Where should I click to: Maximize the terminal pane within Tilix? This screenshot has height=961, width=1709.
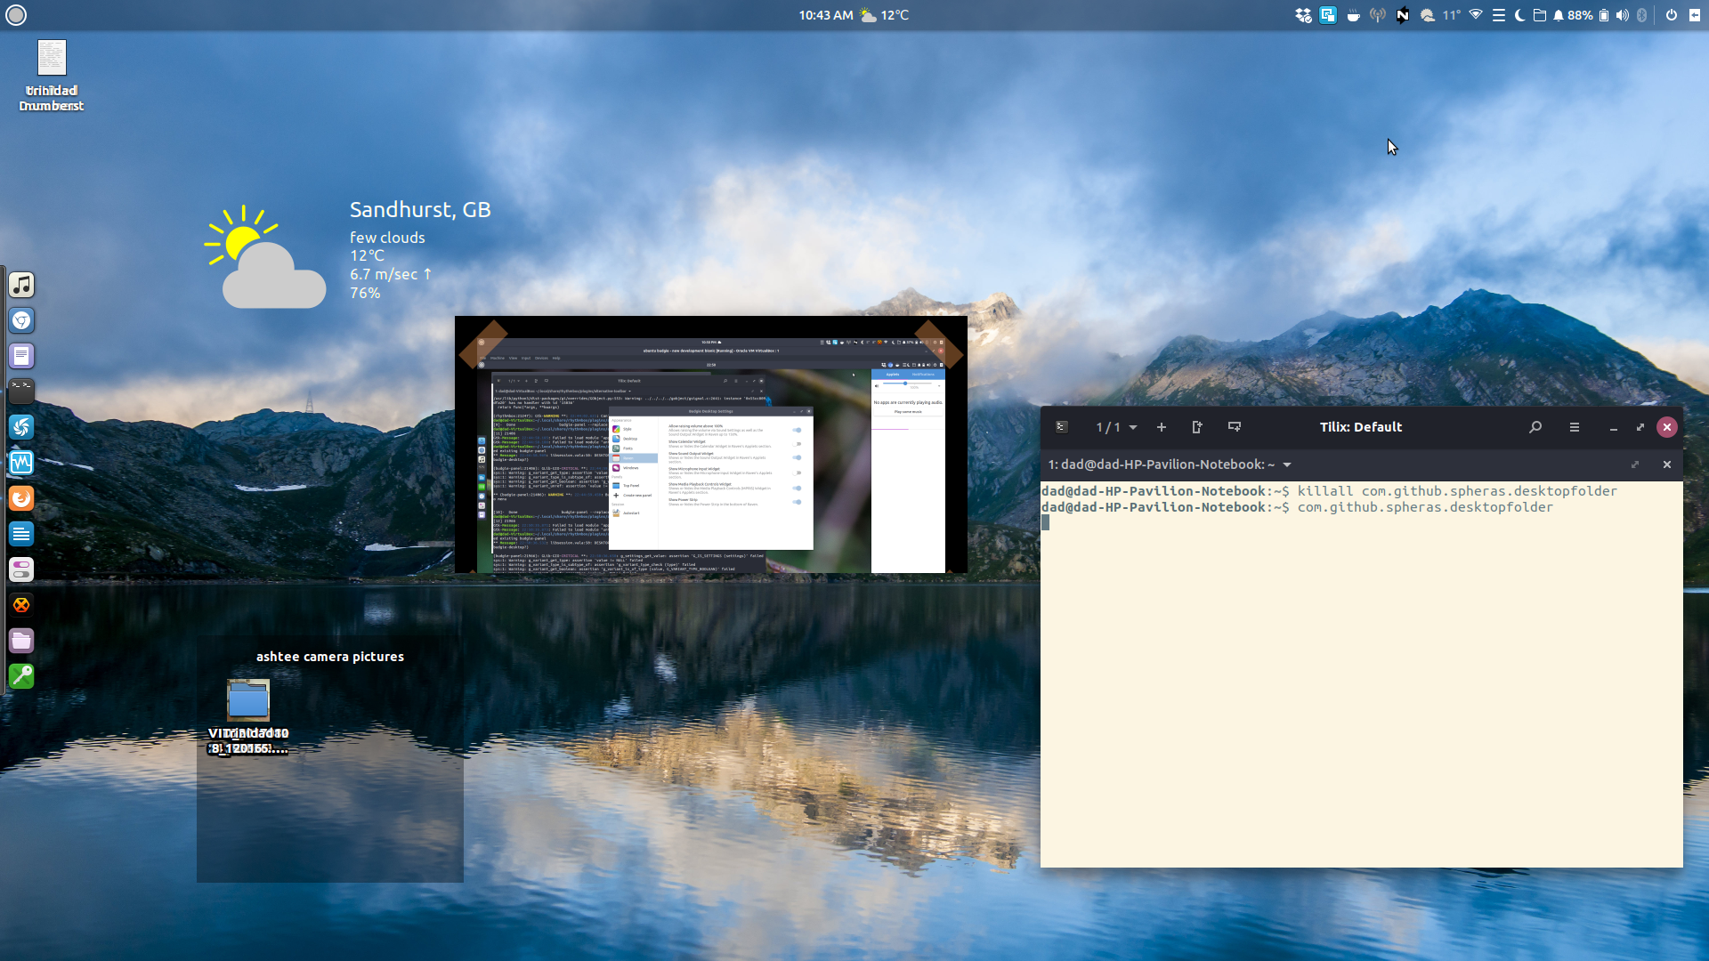1635,464
